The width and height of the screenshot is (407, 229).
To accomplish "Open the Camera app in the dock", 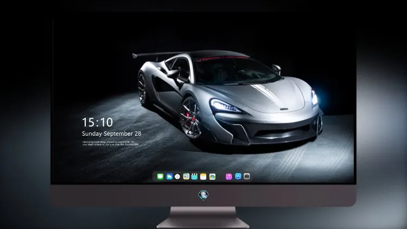I will [247, 176].
